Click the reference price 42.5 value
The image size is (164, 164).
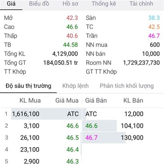click(x=154, y=27)
